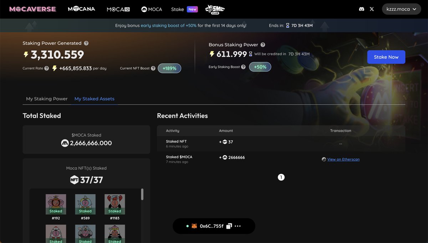Click help icon beside Early Staking Boost
428x243 pixels.
[243, 67]
